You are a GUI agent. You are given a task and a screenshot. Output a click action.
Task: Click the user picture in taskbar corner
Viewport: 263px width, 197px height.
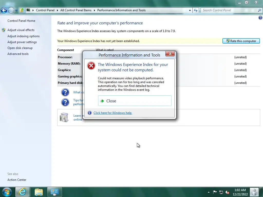point(254,192)
